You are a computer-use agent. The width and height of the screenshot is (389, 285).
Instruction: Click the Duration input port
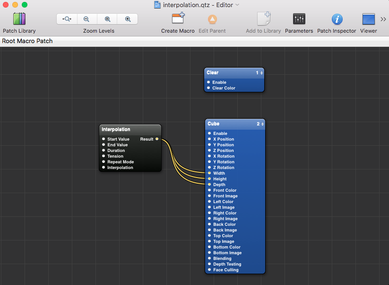point(104,151)
